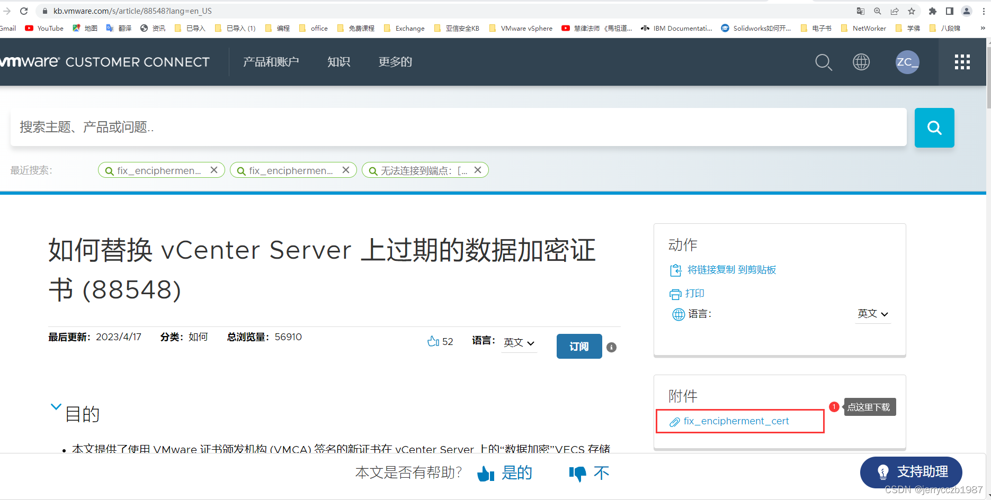Open the nine-dot apps grid icon
The image size is (991, 500).
pyautogui.click(x=962, y=62)
